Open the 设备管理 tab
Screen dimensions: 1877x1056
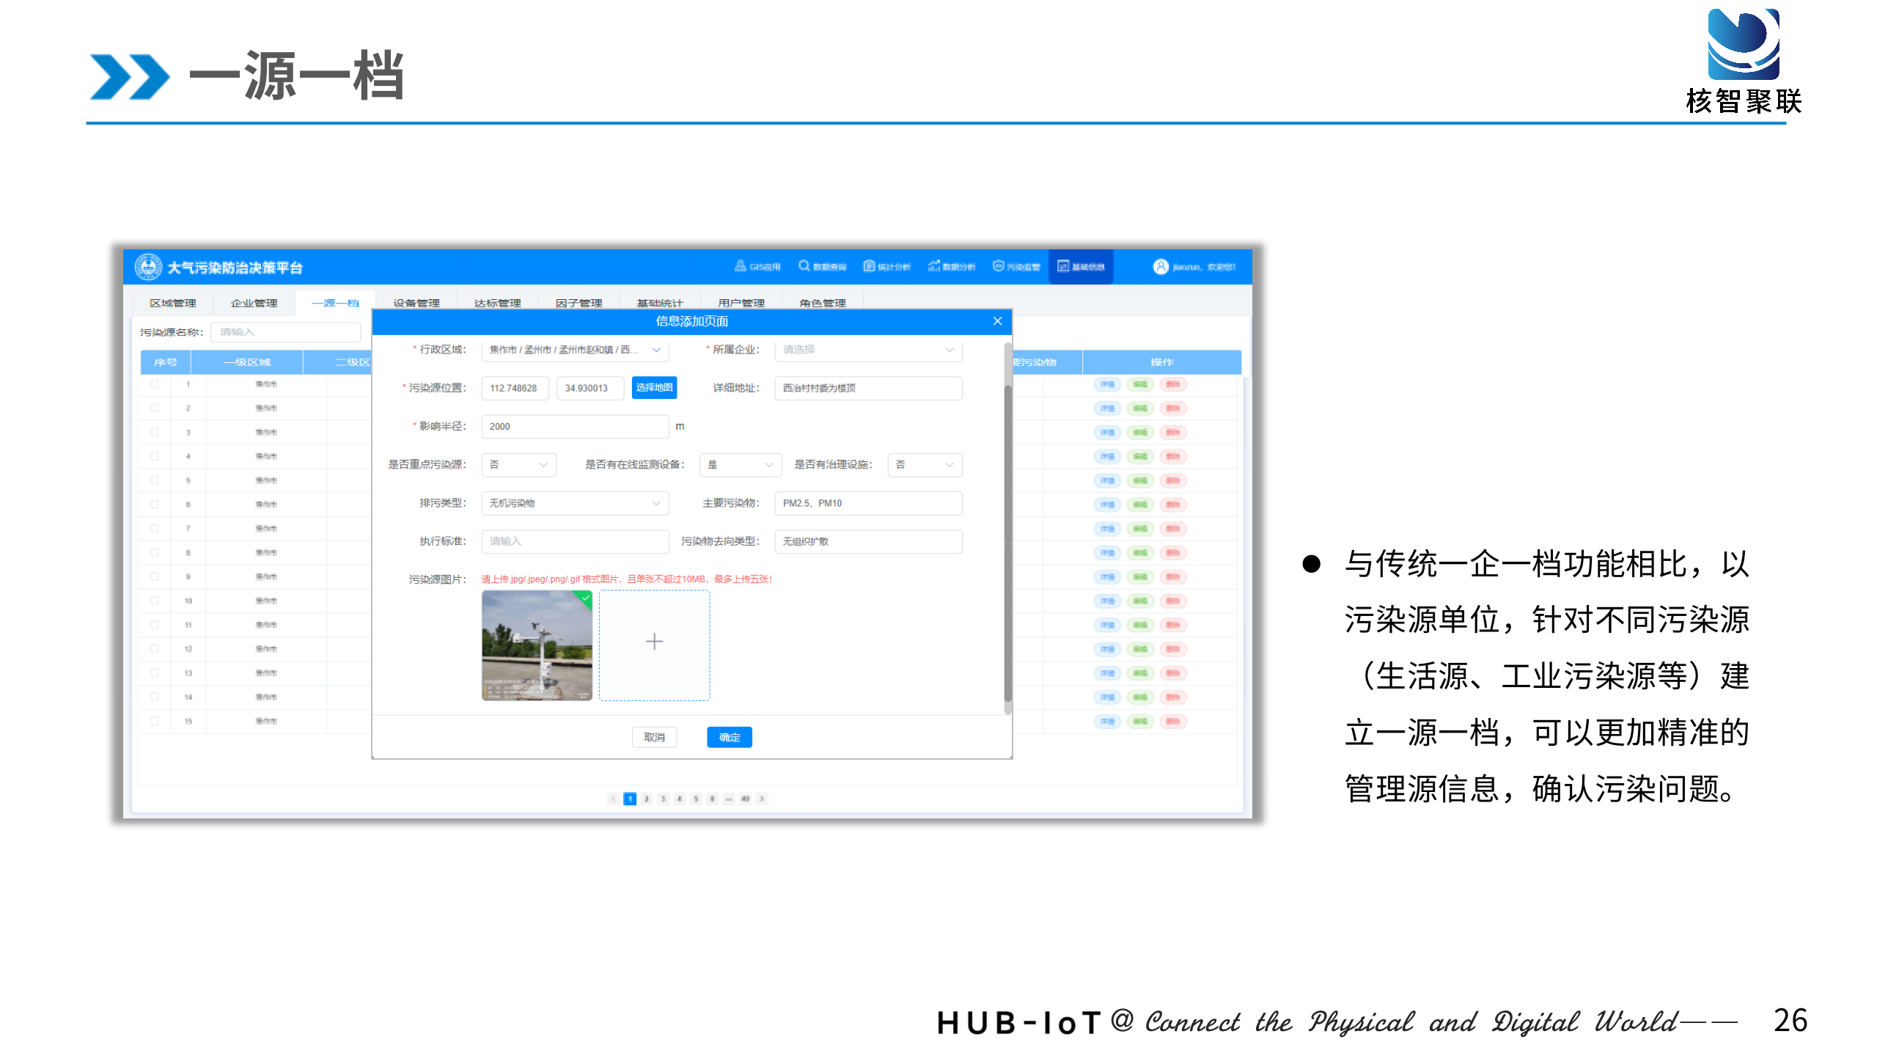coord(416,303)
